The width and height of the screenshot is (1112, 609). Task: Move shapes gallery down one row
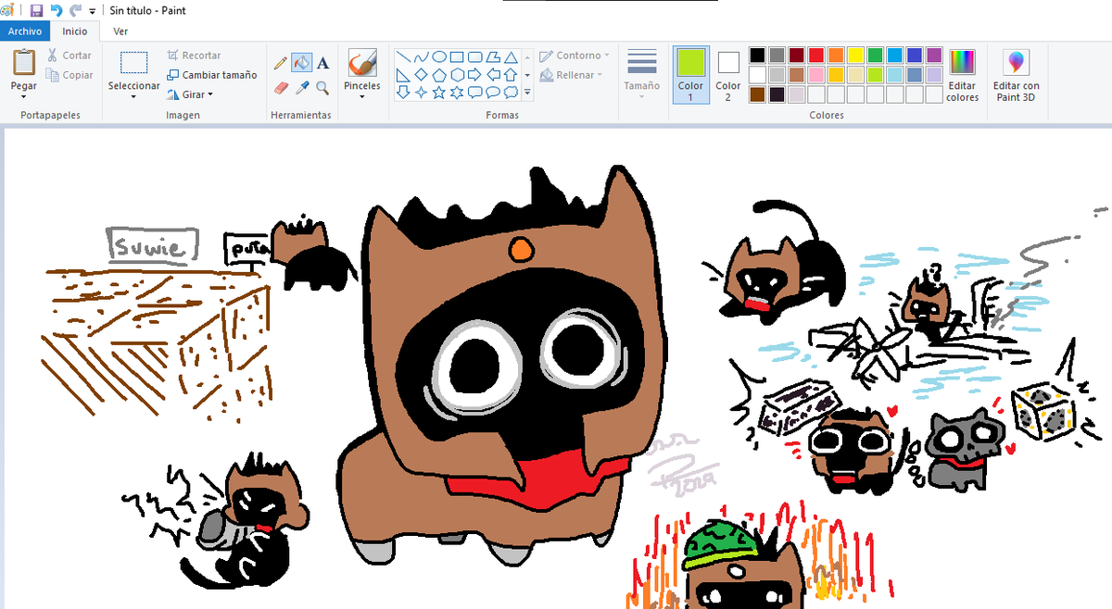[527, 75]
